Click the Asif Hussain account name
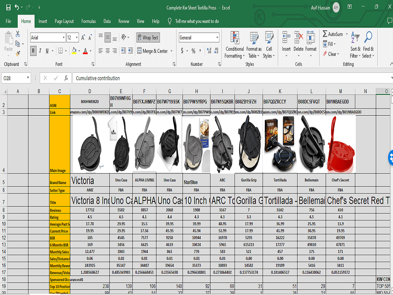 coord(320,8)
